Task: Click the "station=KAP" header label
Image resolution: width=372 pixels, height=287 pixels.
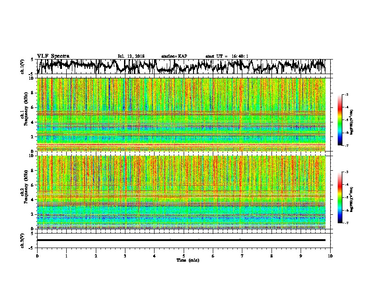Action: [x=174, y=56]
